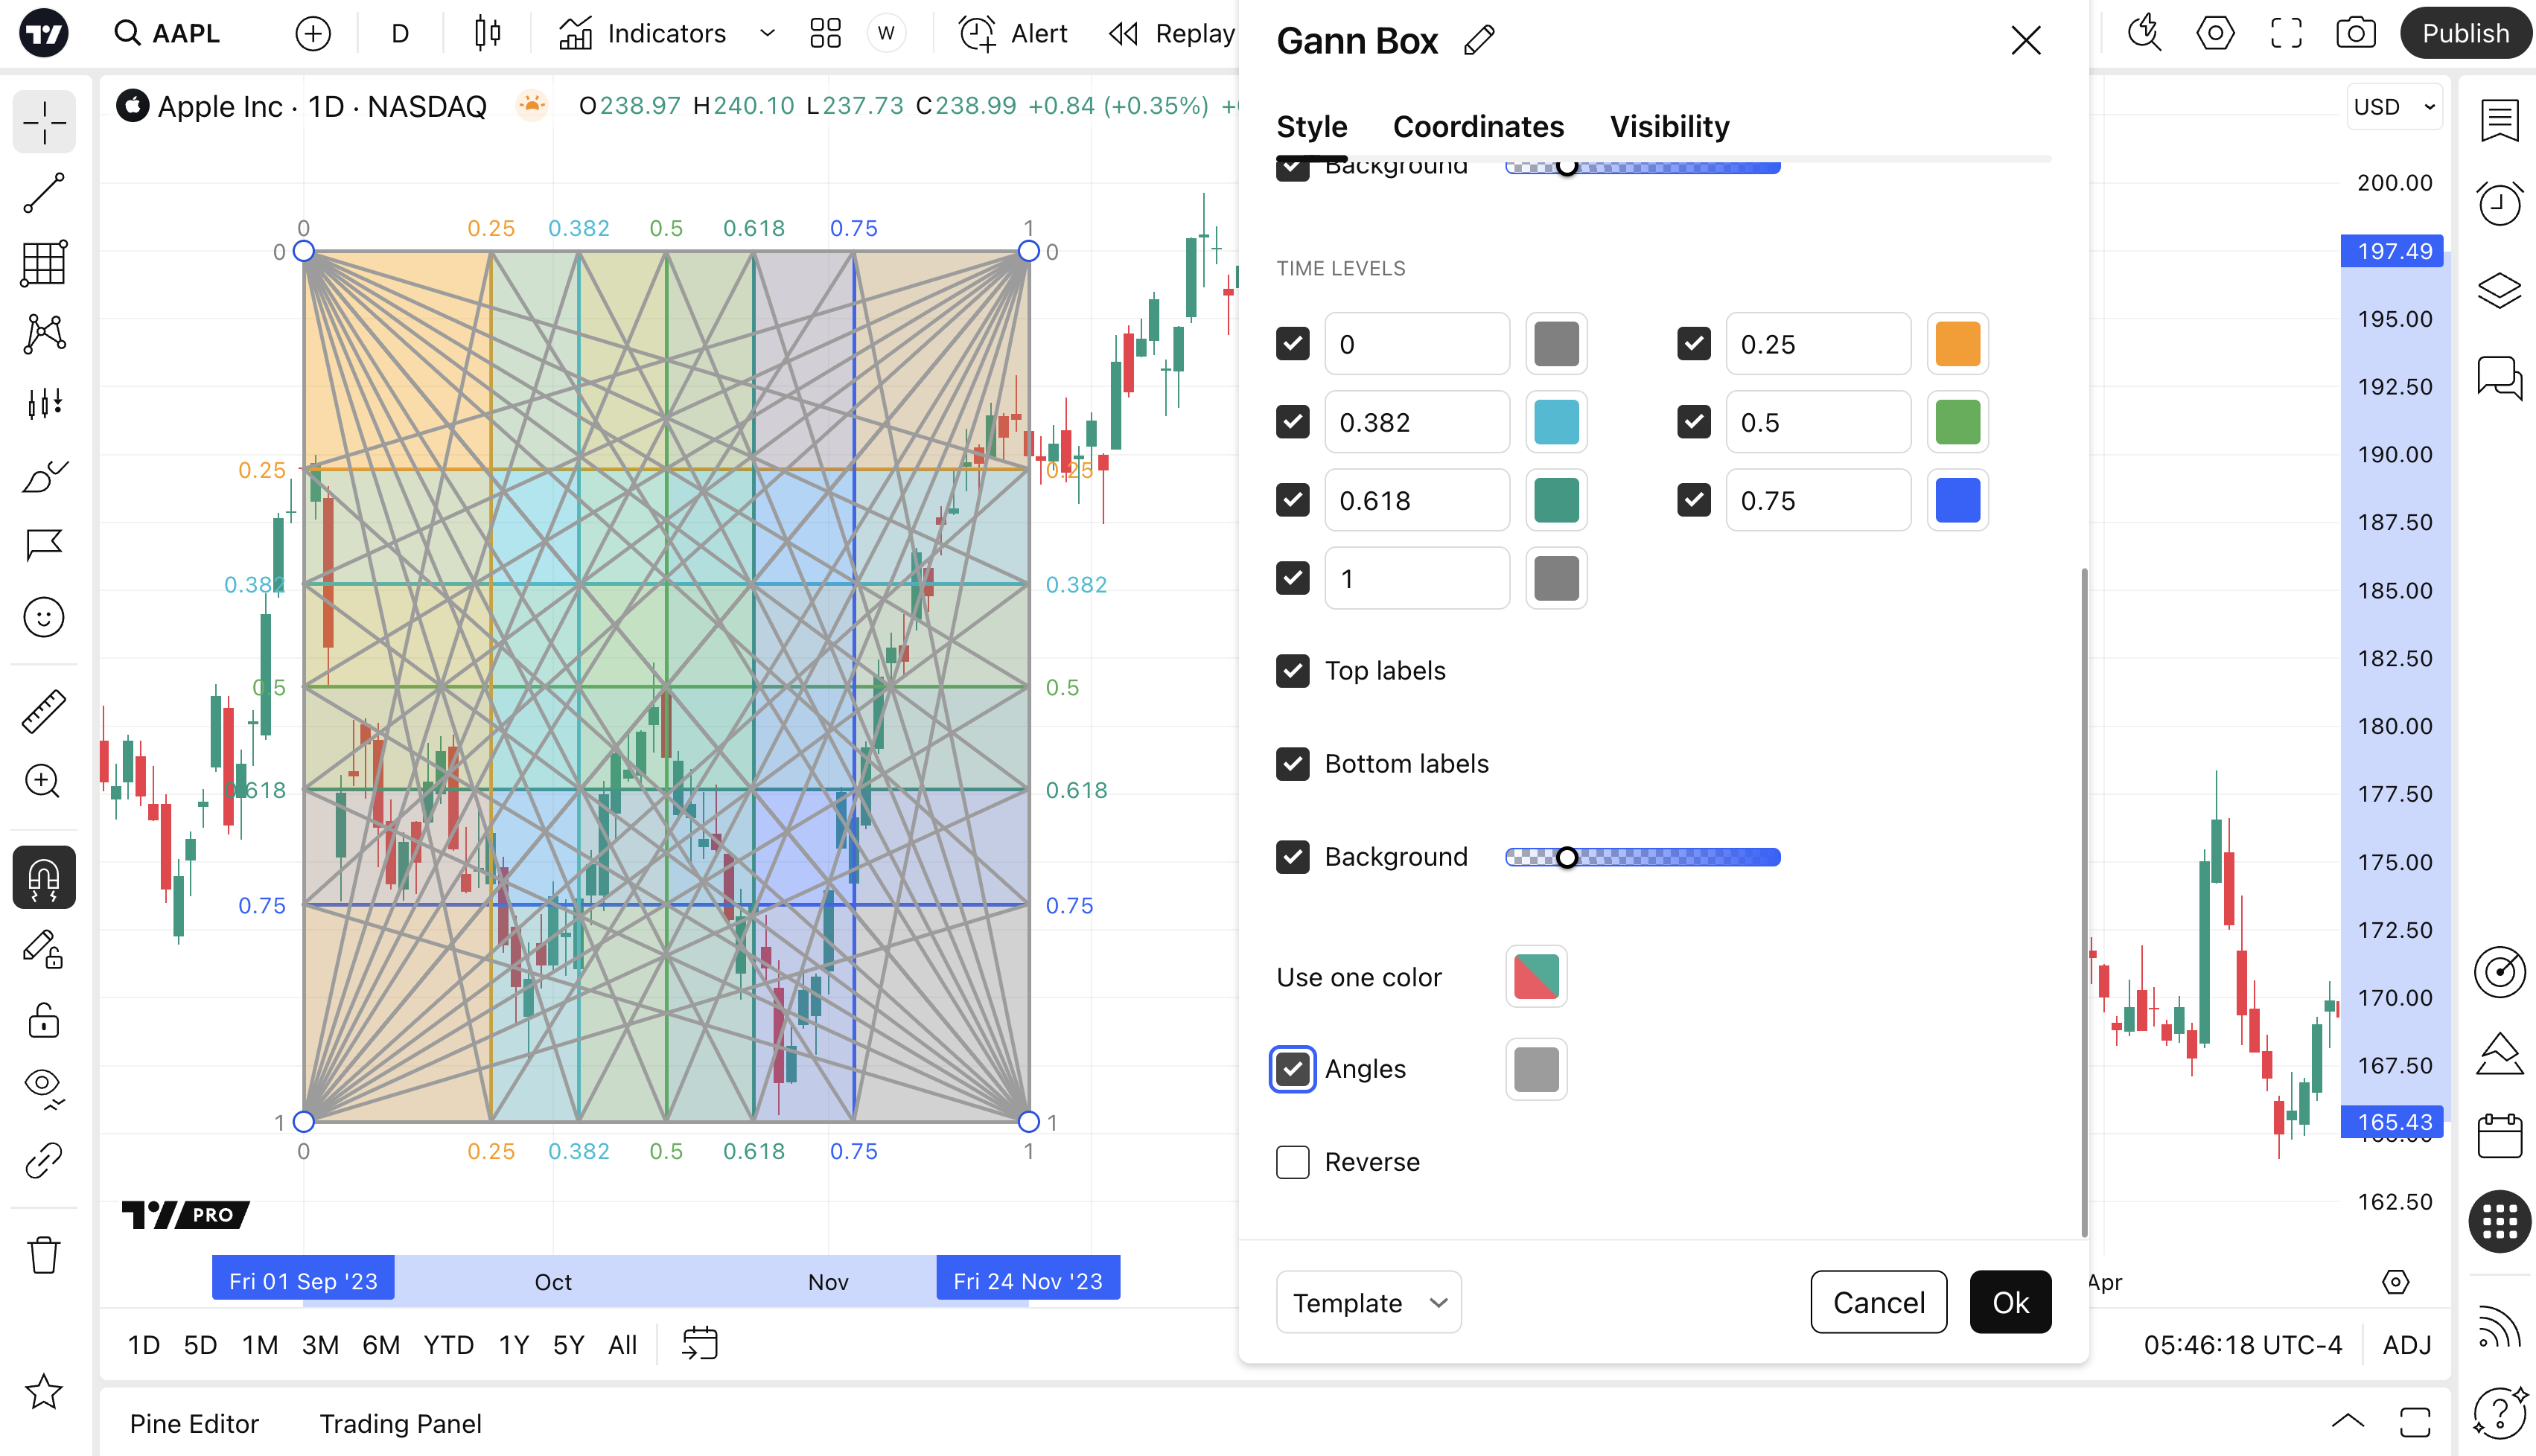The image size is (2536, 1456).
Task: Open the orange 0.25 level color swatch
Action: coord(1957,344)
